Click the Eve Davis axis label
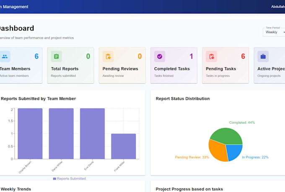 pyautogui.click(x=89, y=166)
